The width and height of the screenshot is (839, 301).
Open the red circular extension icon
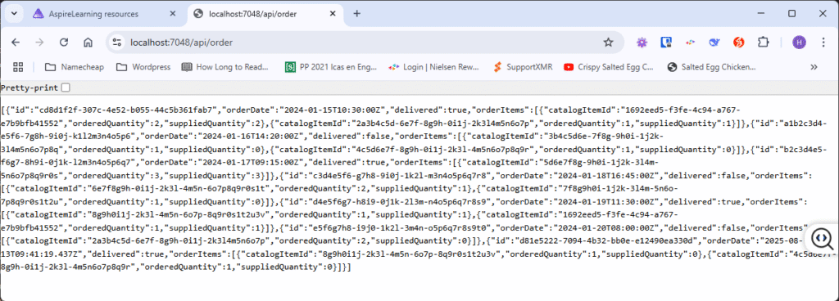pos(739,43)
